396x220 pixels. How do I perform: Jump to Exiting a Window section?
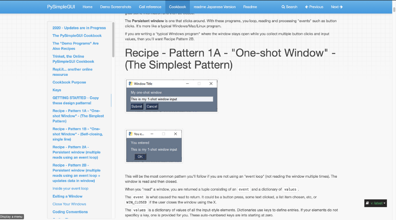(67, 196)
